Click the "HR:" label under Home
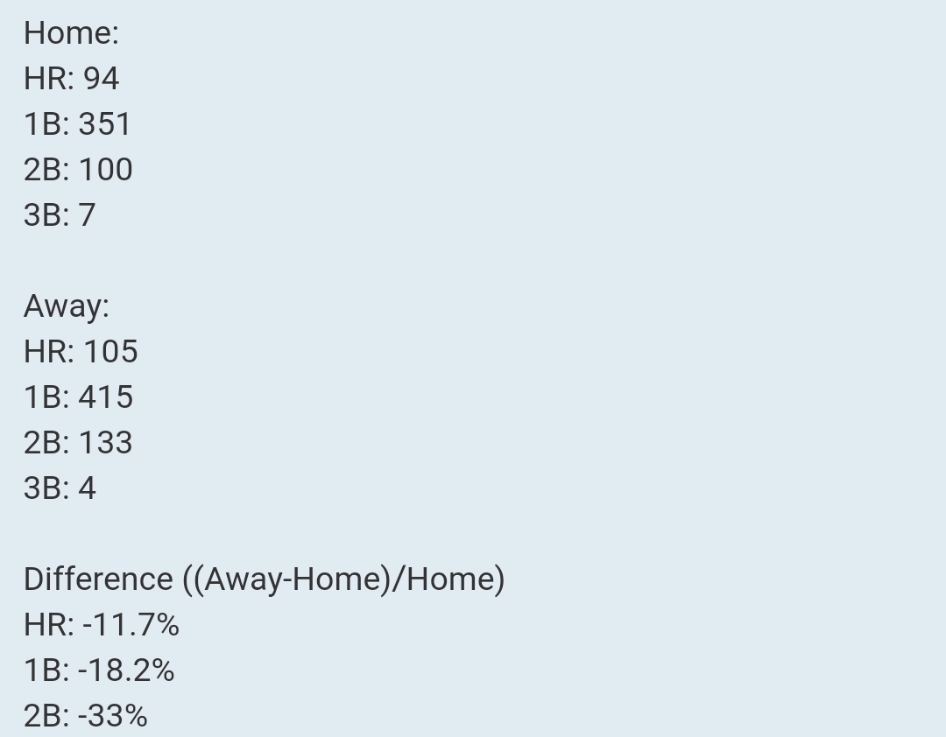946x737 pixels. pyautogui.click(x=49, y=79)
